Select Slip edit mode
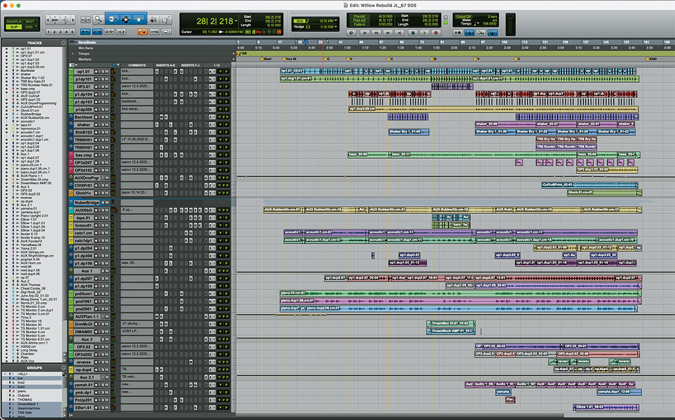 coord(14,26)
